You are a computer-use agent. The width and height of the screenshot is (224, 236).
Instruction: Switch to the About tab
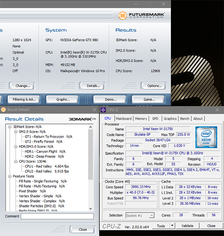click(198, 119)
